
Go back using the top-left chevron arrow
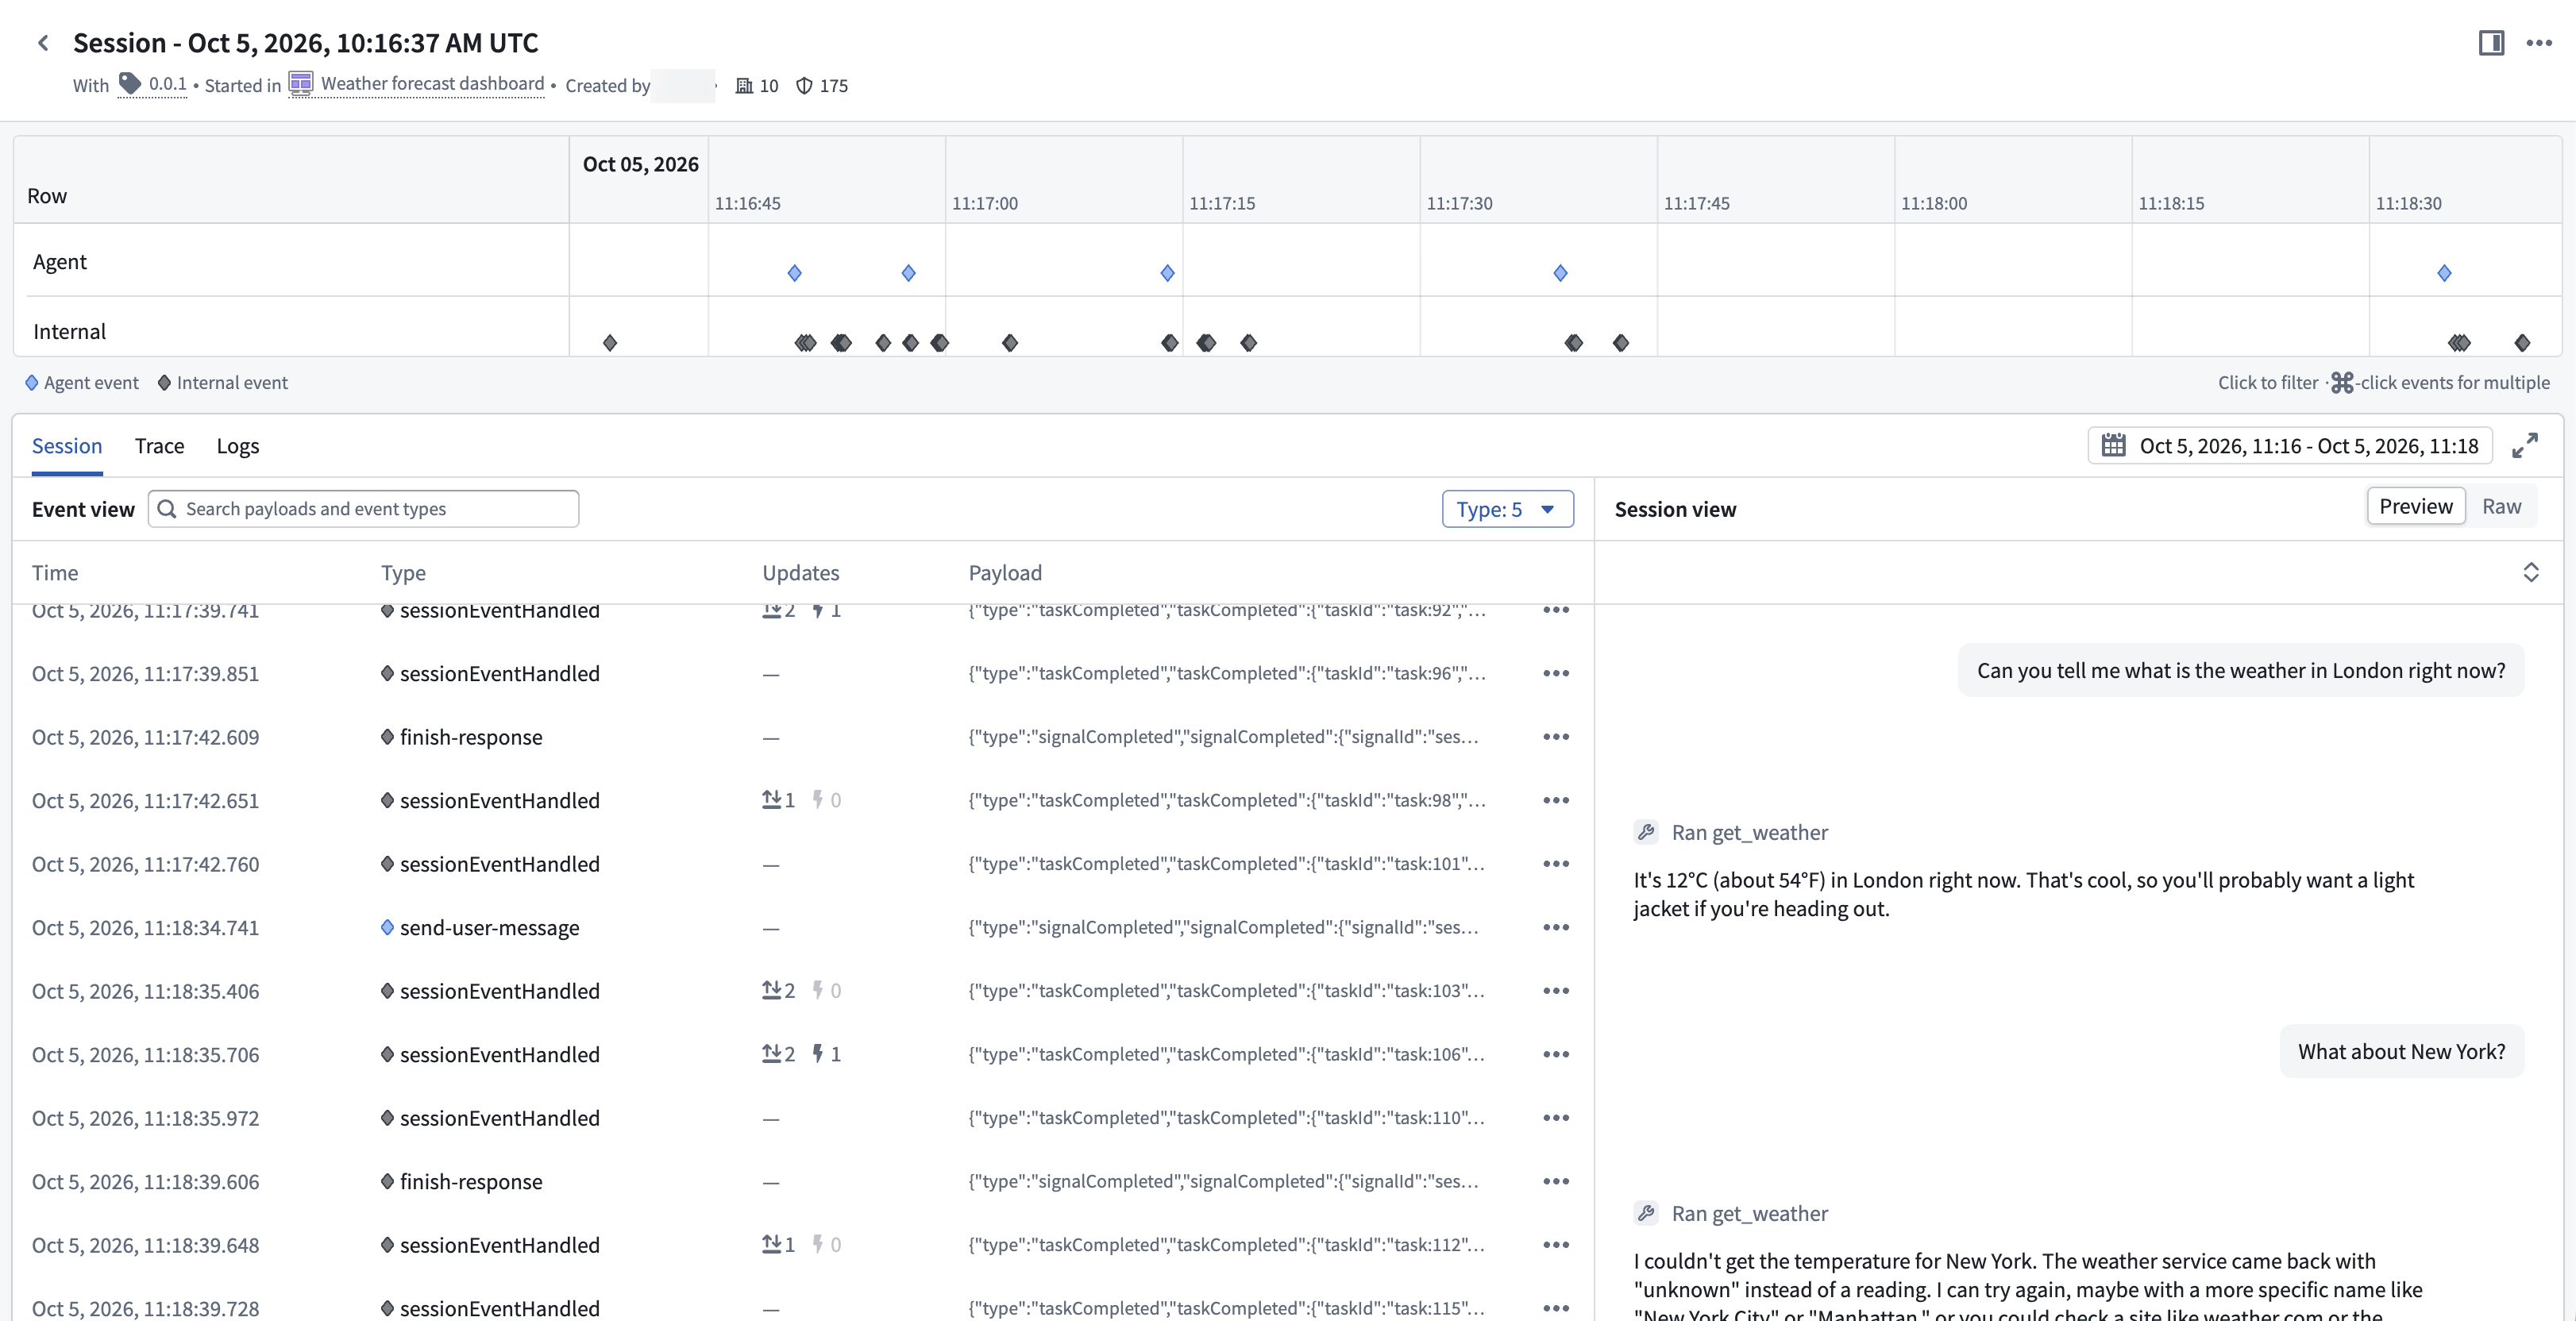[x=43, y=43]
